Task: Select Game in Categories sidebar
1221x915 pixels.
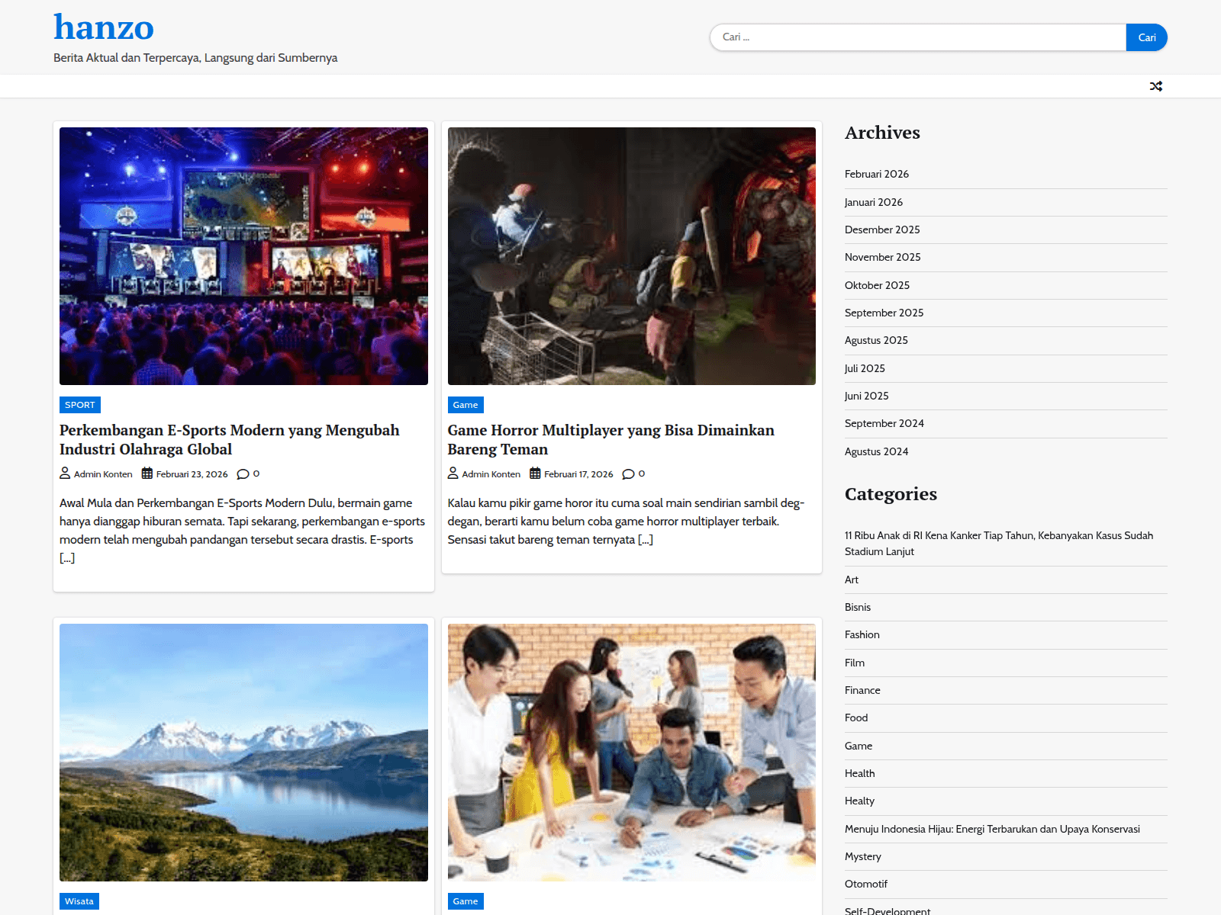Action: pos(859,746)
